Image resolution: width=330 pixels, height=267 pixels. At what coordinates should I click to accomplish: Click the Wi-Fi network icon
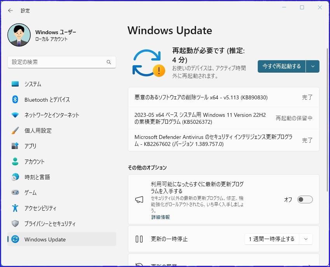15,115
